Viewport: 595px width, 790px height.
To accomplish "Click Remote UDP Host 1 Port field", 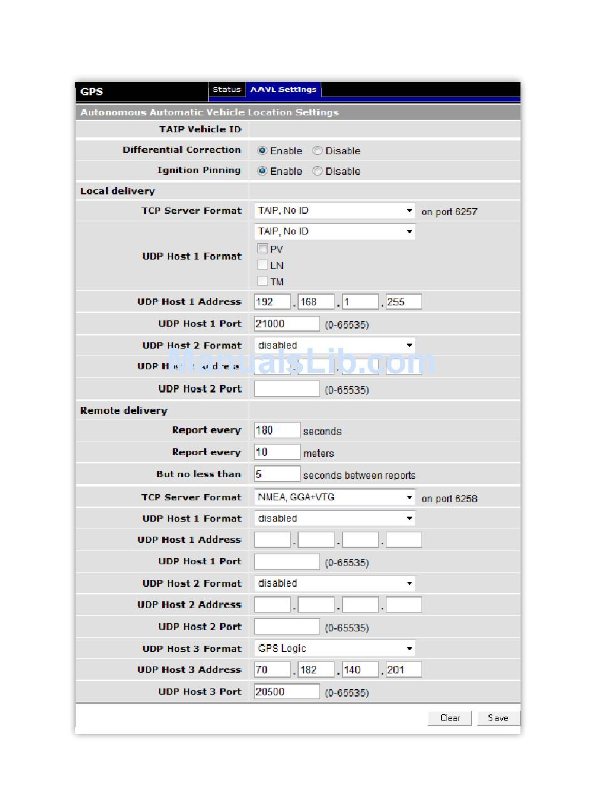I will pos(287,562).
